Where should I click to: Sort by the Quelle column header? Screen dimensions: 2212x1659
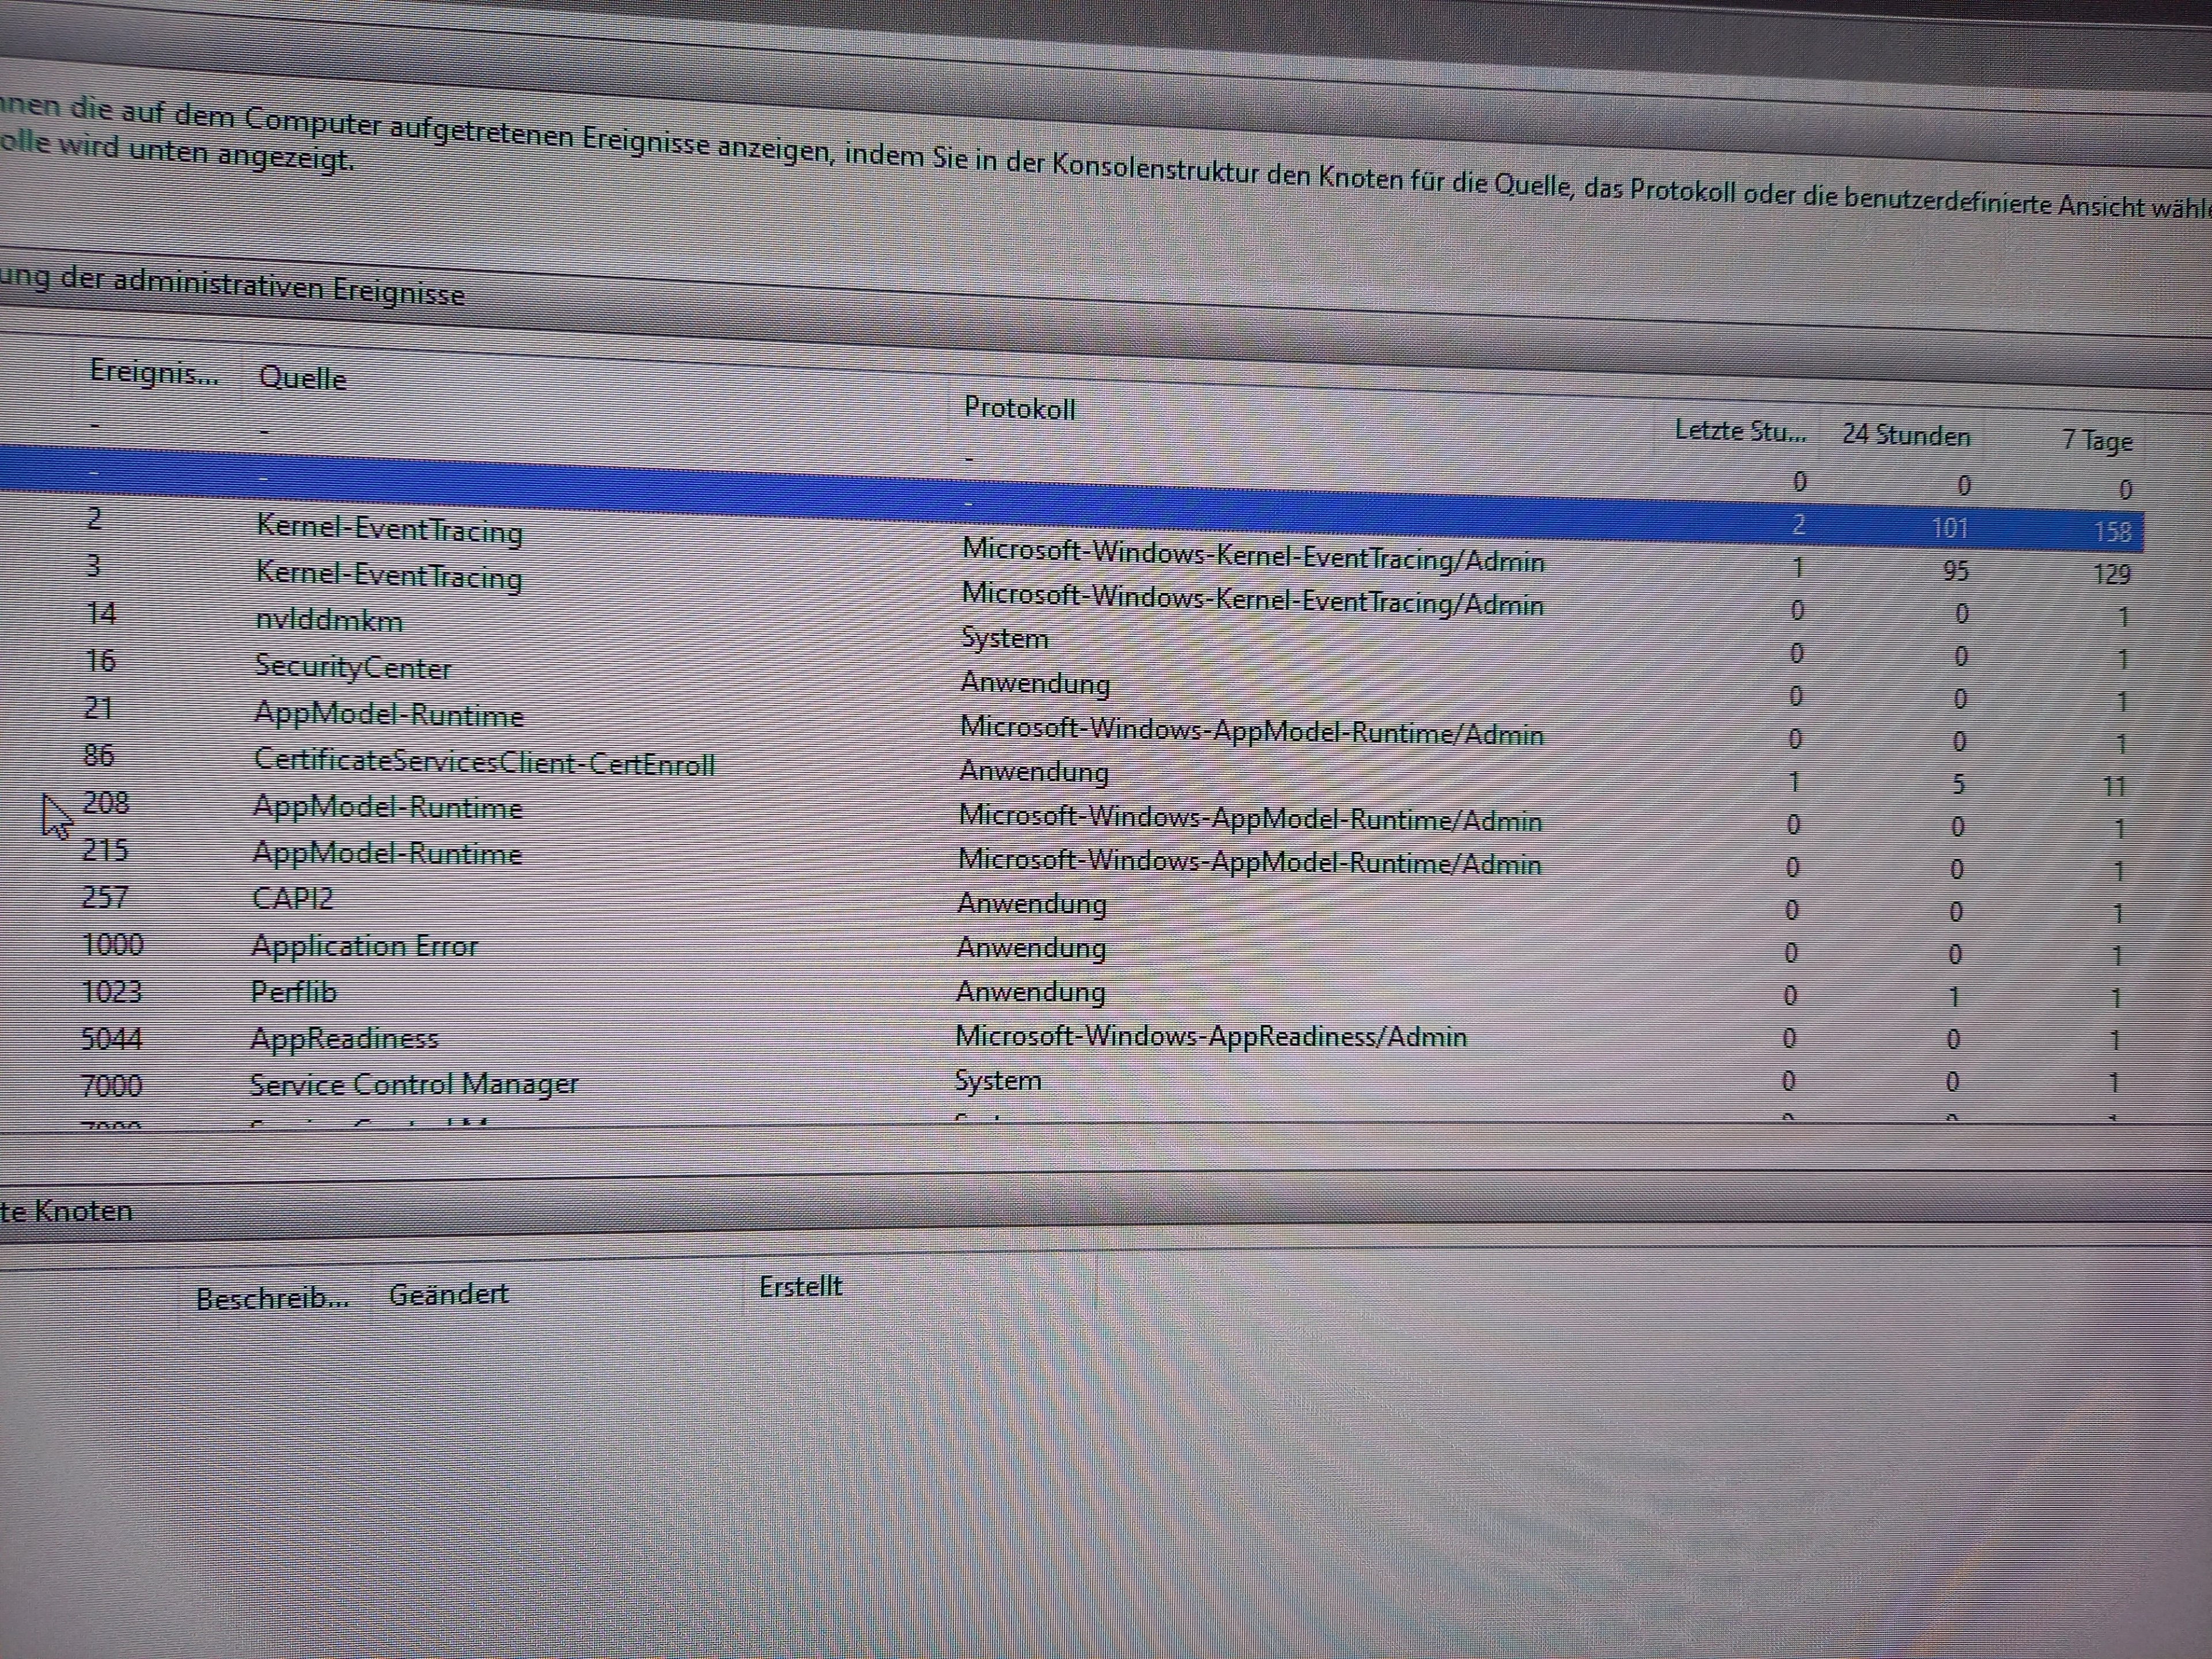click(x=302, y=378)
